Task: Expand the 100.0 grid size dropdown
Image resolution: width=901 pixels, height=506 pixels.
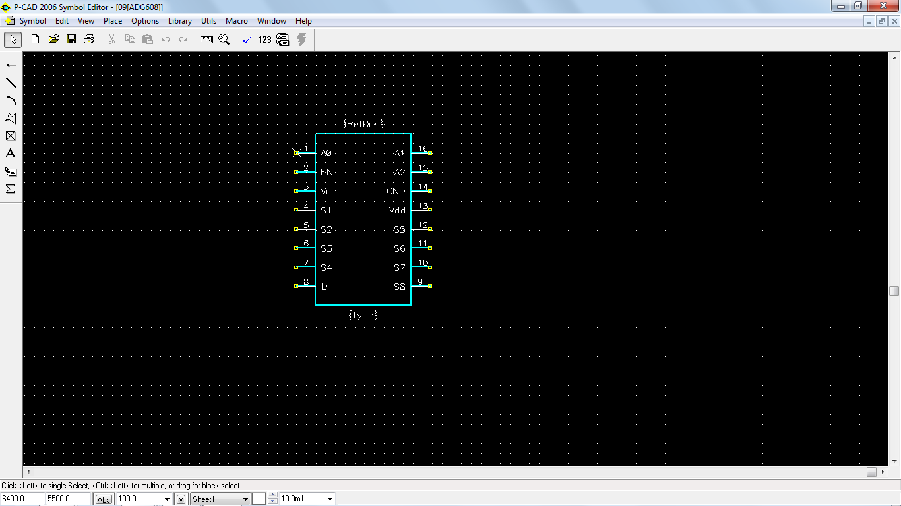Action: coord(167,499)
